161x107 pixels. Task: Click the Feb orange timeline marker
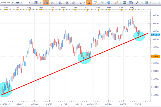point(99,10)
